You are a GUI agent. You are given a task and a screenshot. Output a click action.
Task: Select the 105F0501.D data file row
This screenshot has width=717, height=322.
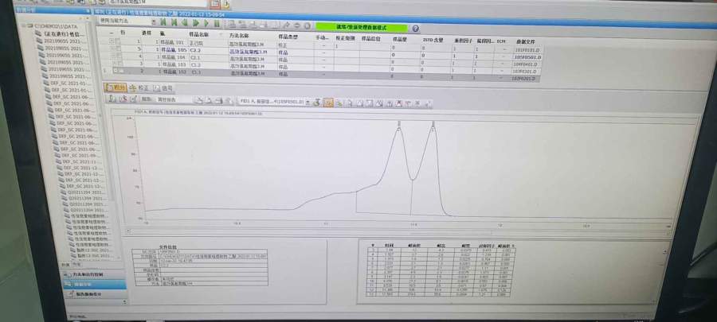click(527, 57)
